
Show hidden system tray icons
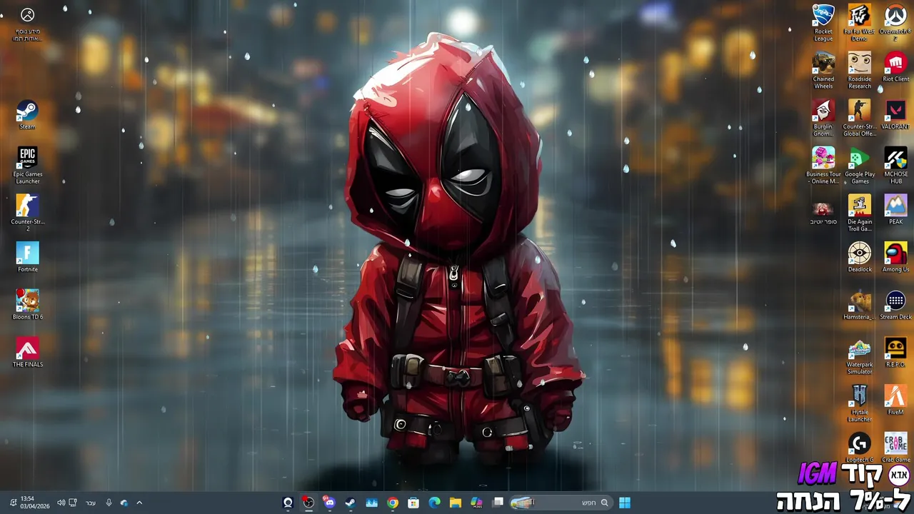(139, 503)
